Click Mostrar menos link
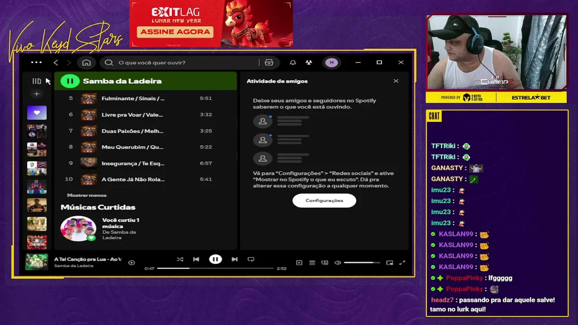578x325 pixels. (x=87, y=195)
